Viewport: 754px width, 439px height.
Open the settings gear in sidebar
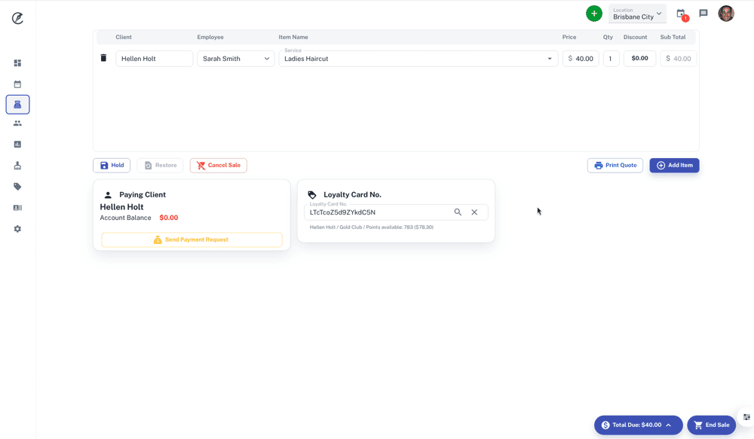pos(17,229)
